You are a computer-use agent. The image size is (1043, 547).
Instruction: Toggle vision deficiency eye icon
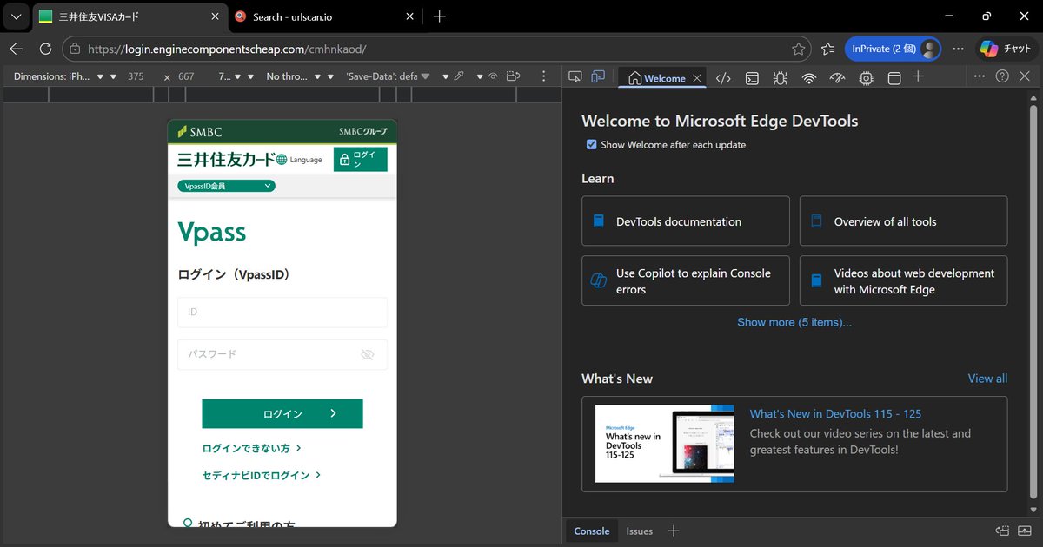coord(493,76)
